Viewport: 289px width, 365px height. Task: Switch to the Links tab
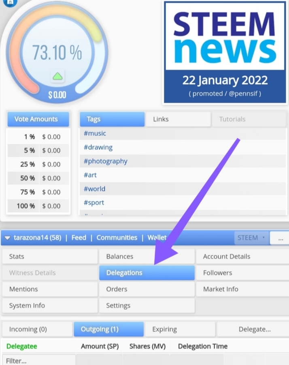coord(178,119)
